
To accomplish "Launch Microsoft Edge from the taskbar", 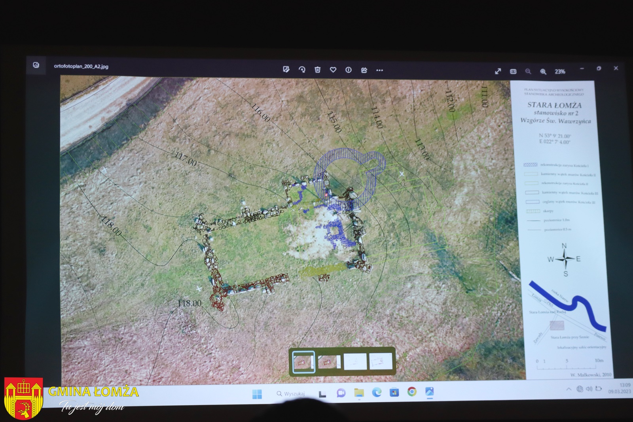I will pos(377,392).
